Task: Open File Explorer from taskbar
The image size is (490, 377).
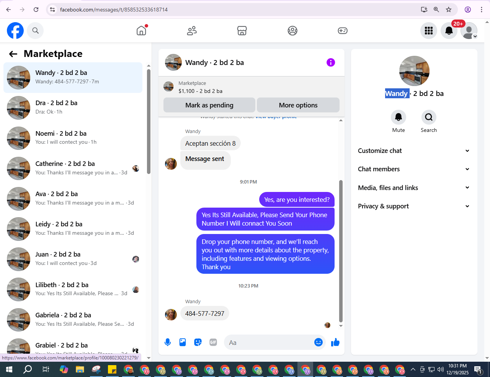Action: coord(80,369)
